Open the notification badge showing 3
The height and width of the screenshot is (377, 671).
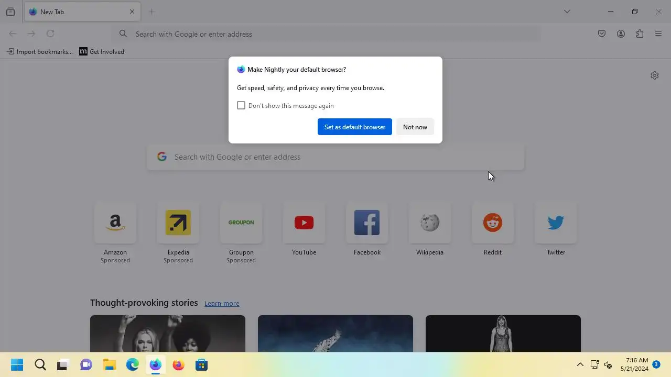click(x=656, y=364)
